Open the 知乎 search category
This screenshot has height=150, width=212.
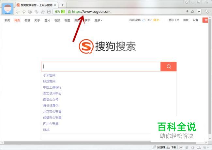tap(37, 20)
